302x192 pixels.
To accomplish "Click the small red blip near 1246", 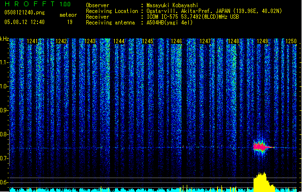I will coord(183,147).
